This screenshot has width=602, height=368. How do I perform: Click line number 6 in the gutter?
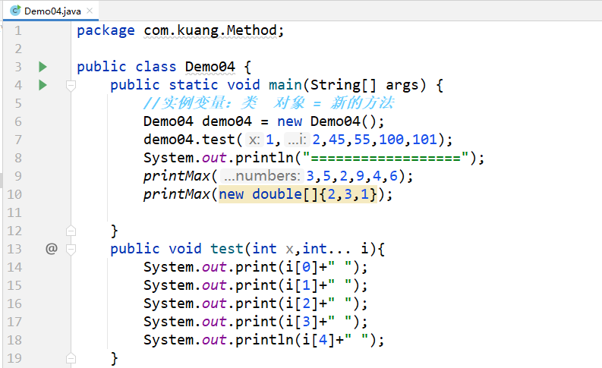(x=18, y=121)
